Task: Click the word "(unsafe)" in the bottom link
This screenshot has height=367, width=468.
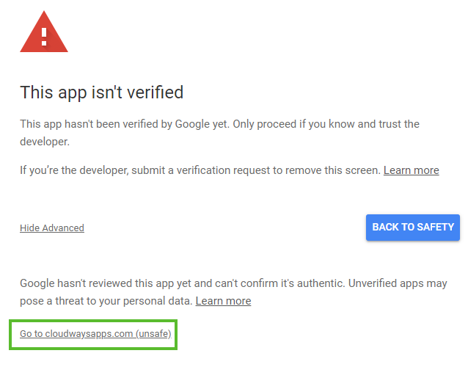Action: [153, 334]
